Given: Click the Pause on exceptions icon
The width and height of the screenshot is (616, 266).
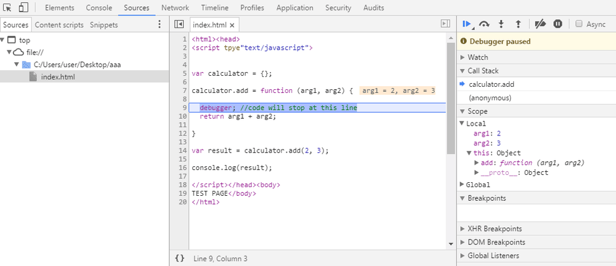Looking at the screenshot, I should pyautogui.click(x=558, y=25).
